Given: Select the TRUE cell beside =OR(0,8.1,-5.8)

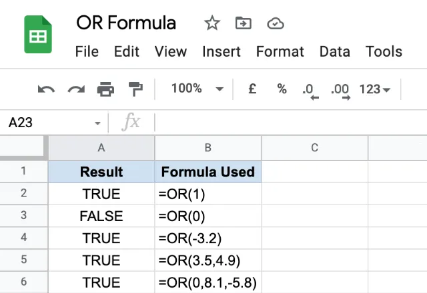Looking at the screenshot, I should pos(101,282).
